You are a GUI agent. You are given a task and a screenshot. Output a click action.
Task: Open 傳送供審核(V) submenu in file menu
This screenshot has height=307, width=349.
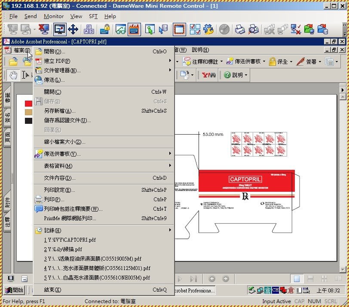point(104,153)
